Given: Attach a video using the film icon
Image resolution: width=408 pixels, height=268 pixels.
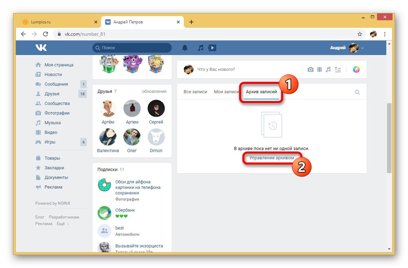Looking at the screenshot, I should click(x=319, y=70).
